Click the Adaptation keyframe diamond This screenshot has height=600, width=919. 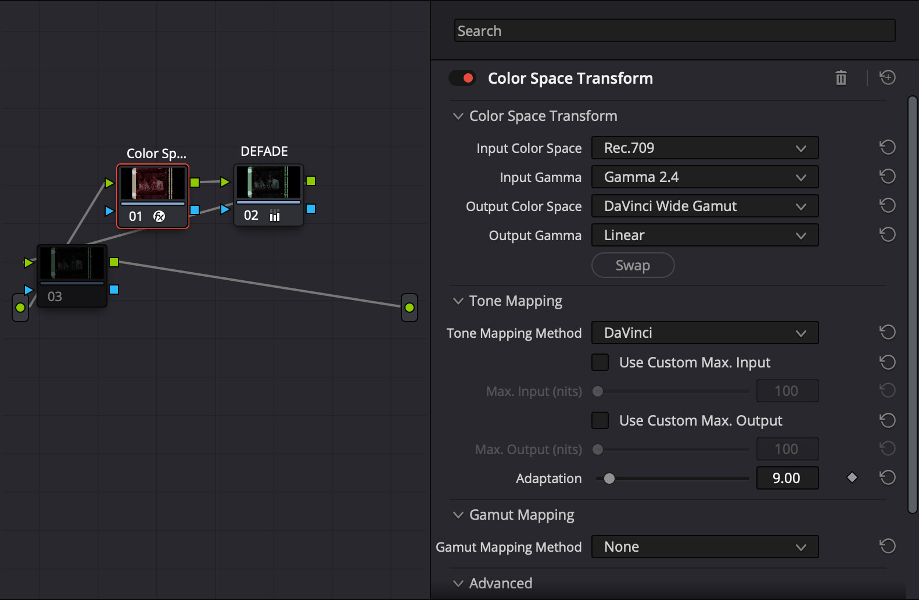pos(852,478)
